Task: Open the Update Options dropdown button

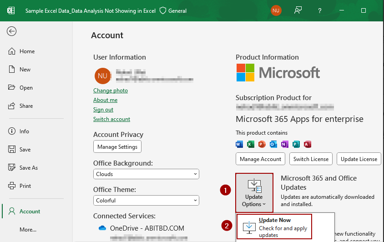Action: 254,192
